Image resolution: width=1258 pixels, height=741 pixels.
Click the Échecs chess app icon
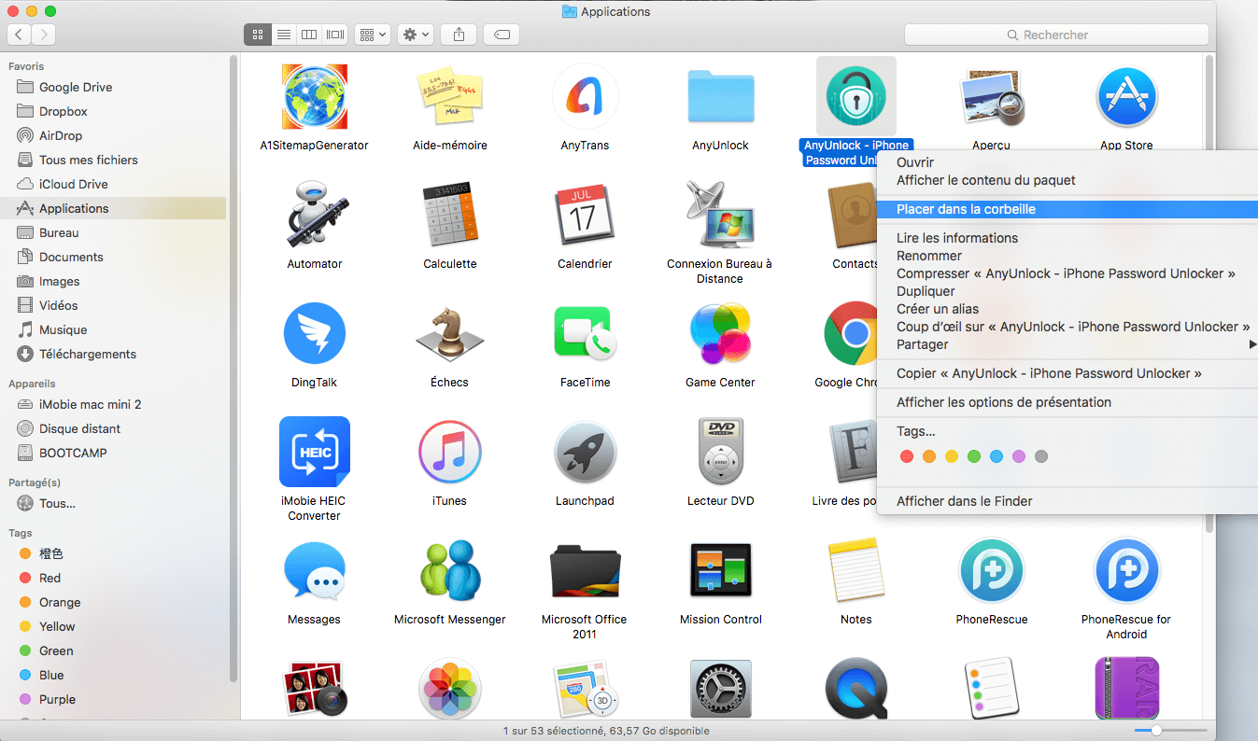click(450, 334)
